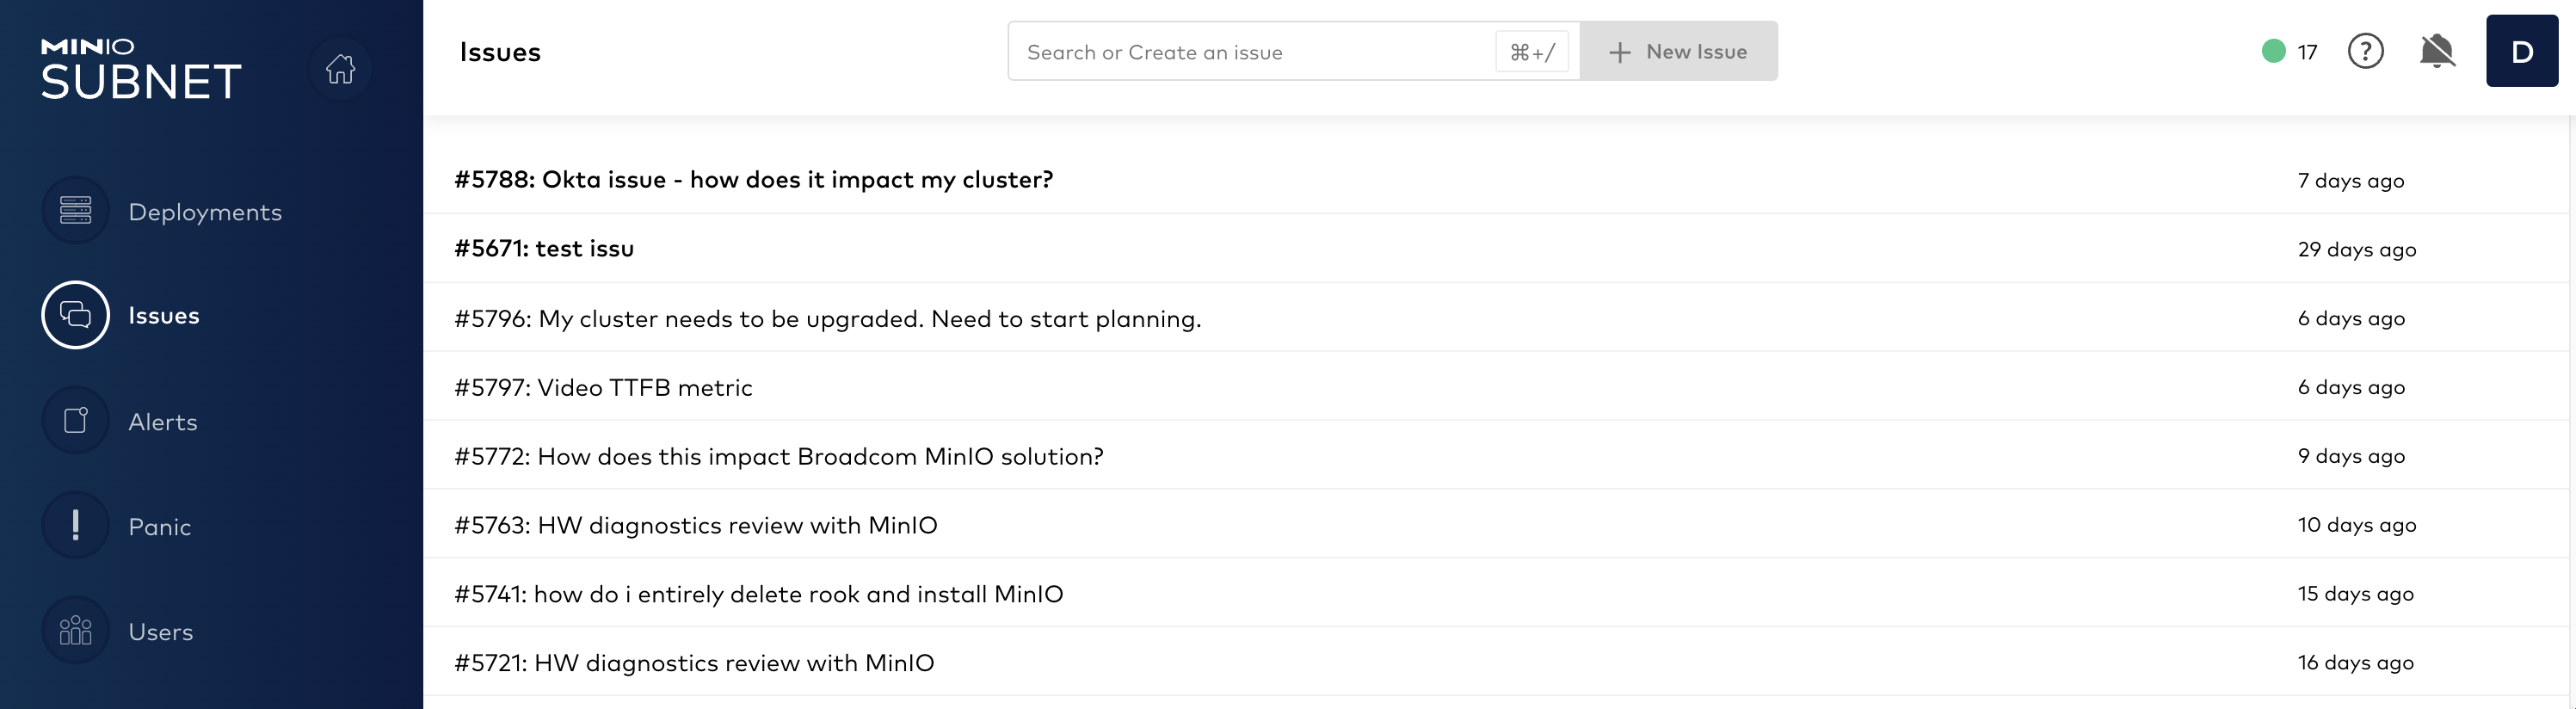The width and height of the screenshot is (2576, 709).
Task: Open the D user avatar menu
Action: click(2521, 51)
